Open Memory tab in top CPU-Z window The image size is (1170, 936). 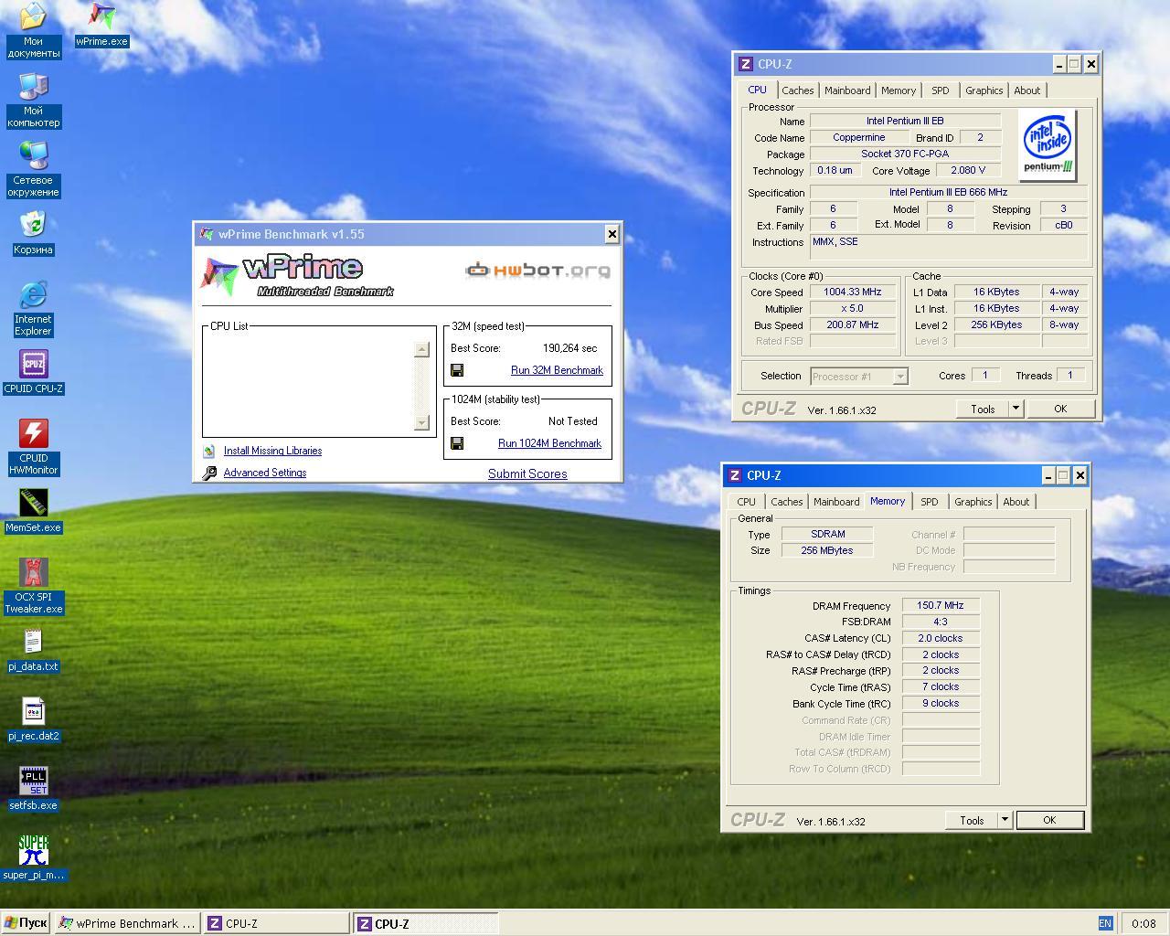coord(899,90)
